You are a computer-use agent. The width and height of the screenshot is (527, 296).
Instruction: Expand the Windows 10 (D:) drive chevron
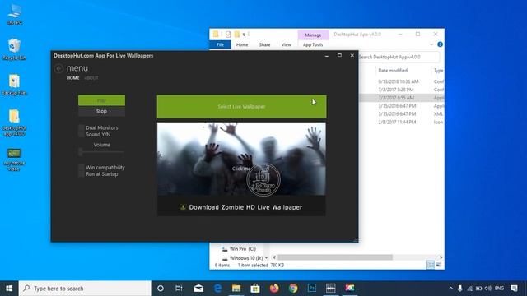click(x=266, y=257)
